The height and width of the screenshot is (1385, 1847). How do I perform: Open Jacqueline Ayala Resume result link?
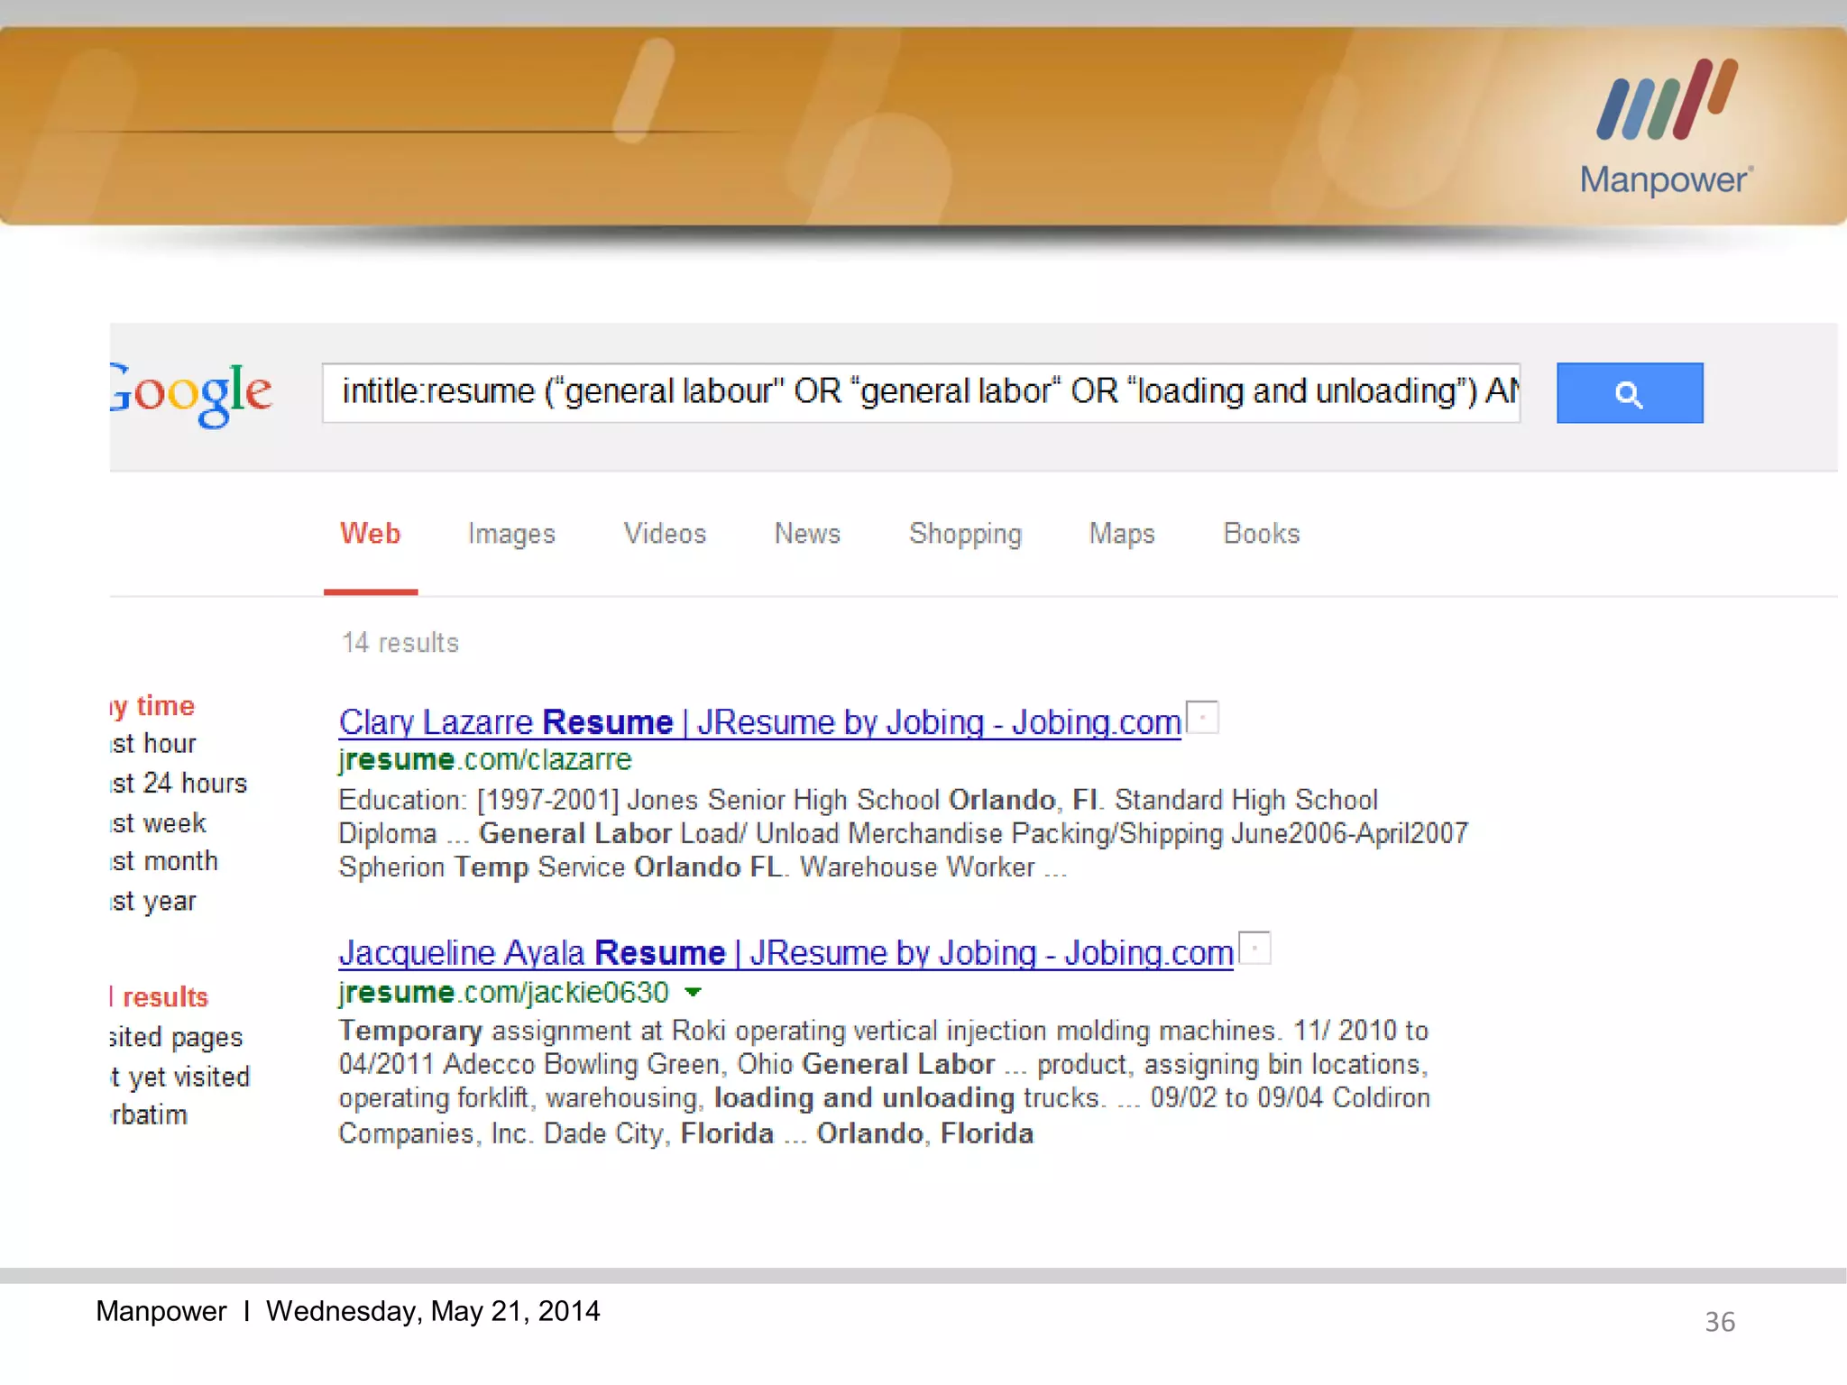pos(786,953)
